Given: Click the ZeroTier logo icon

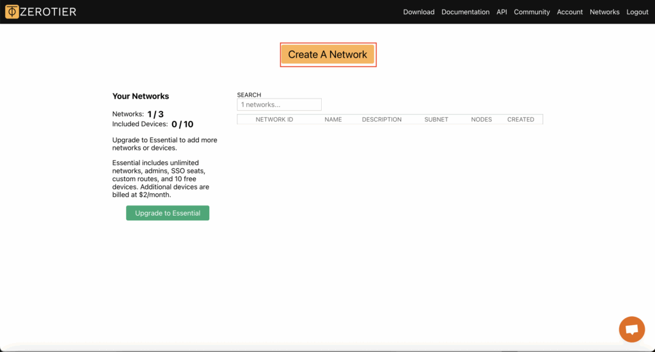Looking at the screenshot, I should pyautogui.click(x=12, y=12).
